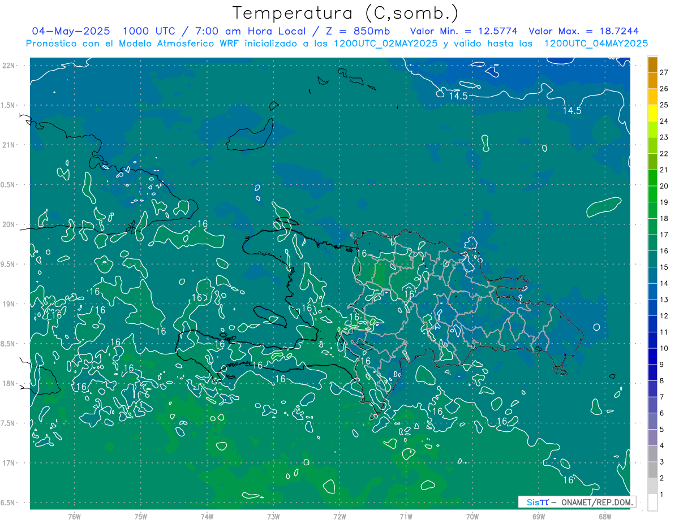Pick the color bar segment between 16 and 17
This screenshot has height=524, width=679.
click(652, 243)
